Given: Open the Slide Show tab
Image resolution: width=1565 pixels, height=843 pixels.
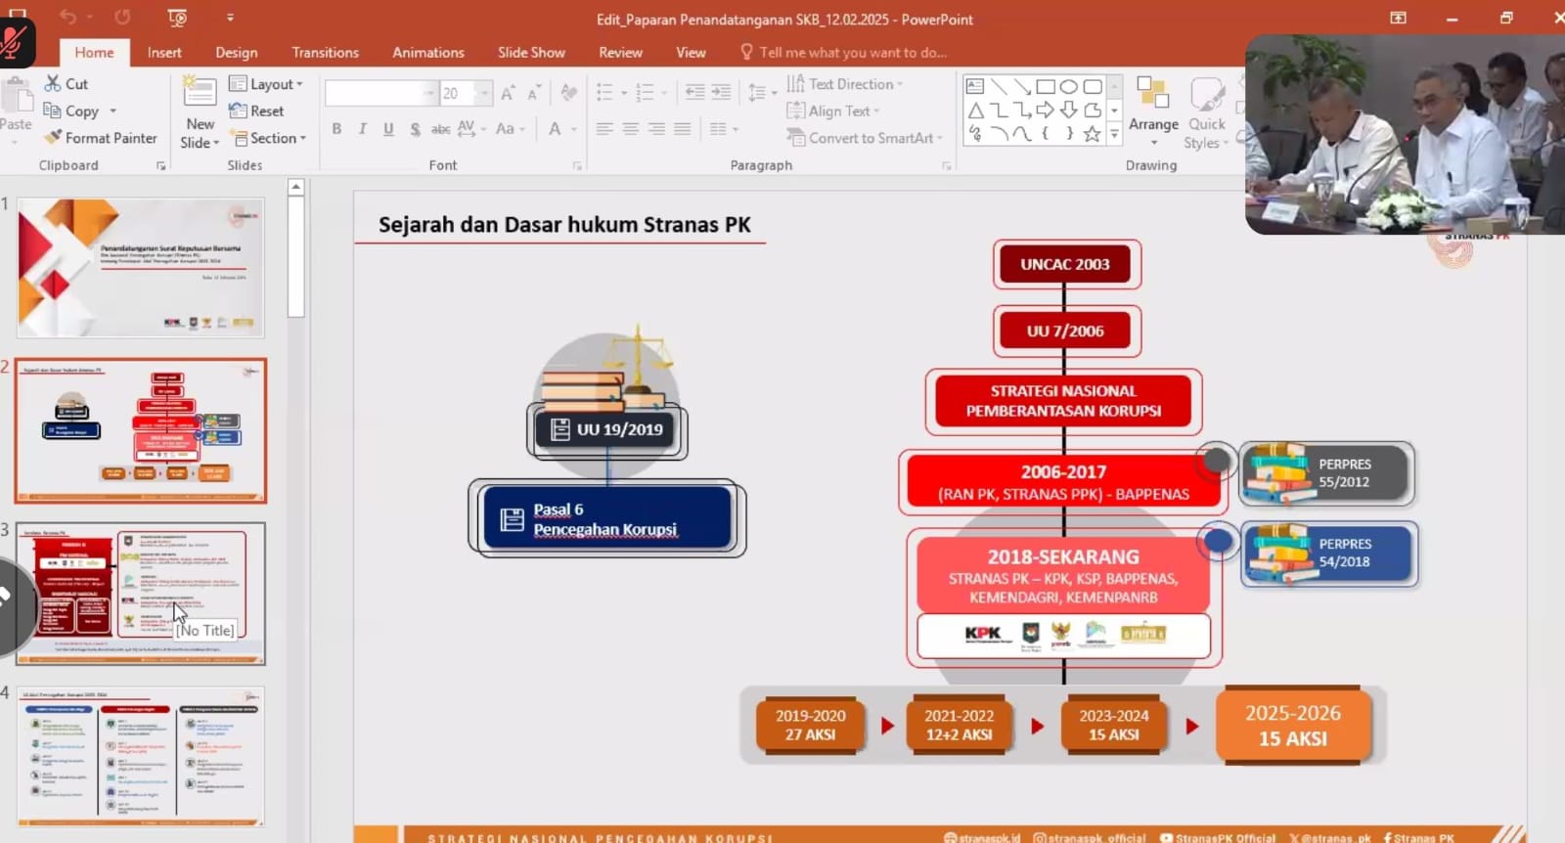Looking at the screenshot, I should pos(531,52).
